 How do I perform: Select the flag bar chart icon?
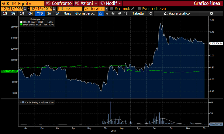119,13
